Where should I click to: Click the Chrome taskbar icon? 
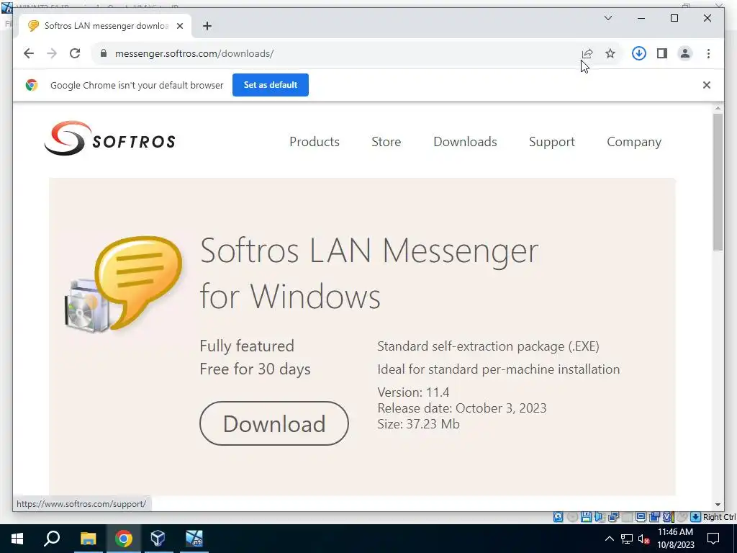click(123, 539)
